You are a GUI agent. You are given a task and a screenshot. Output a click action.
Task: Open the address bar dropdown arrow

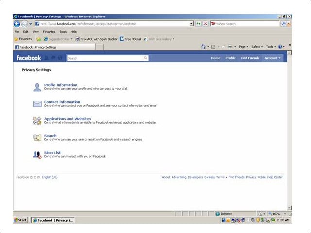(191, 24)
